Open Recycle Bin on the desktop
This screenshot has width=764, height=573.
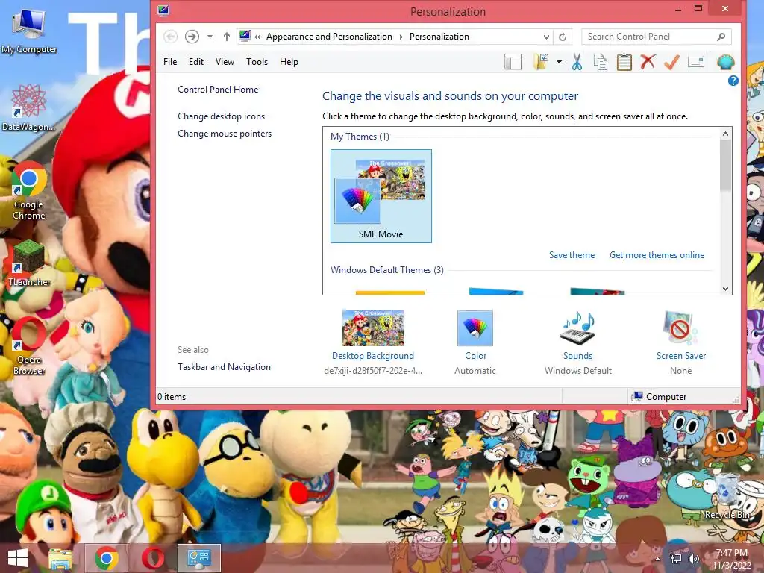point(727,495)
